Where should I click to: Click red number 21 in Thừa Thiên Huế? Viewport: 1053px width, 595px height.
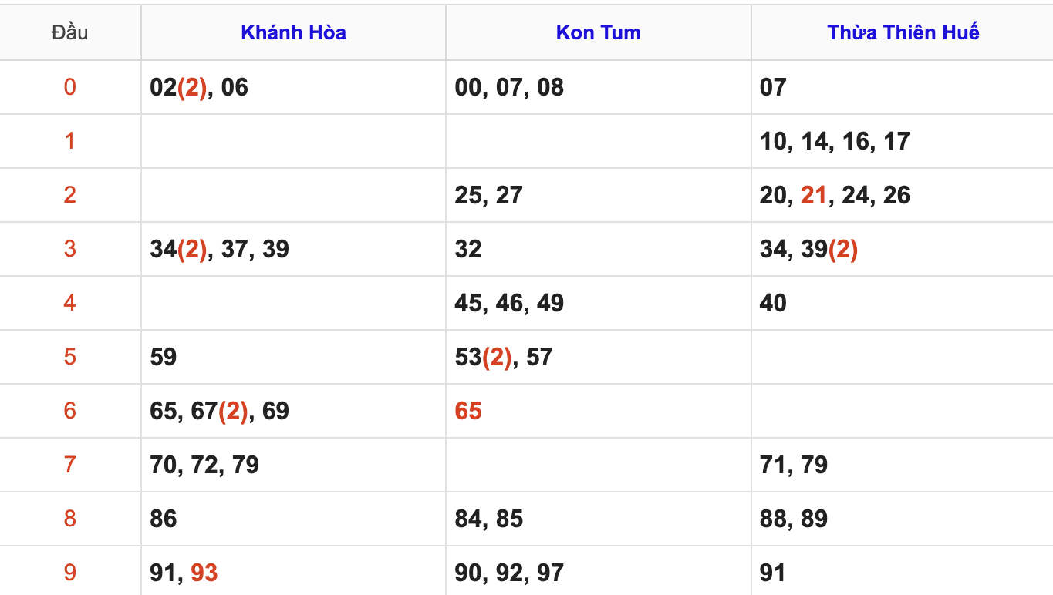[813, 195]
